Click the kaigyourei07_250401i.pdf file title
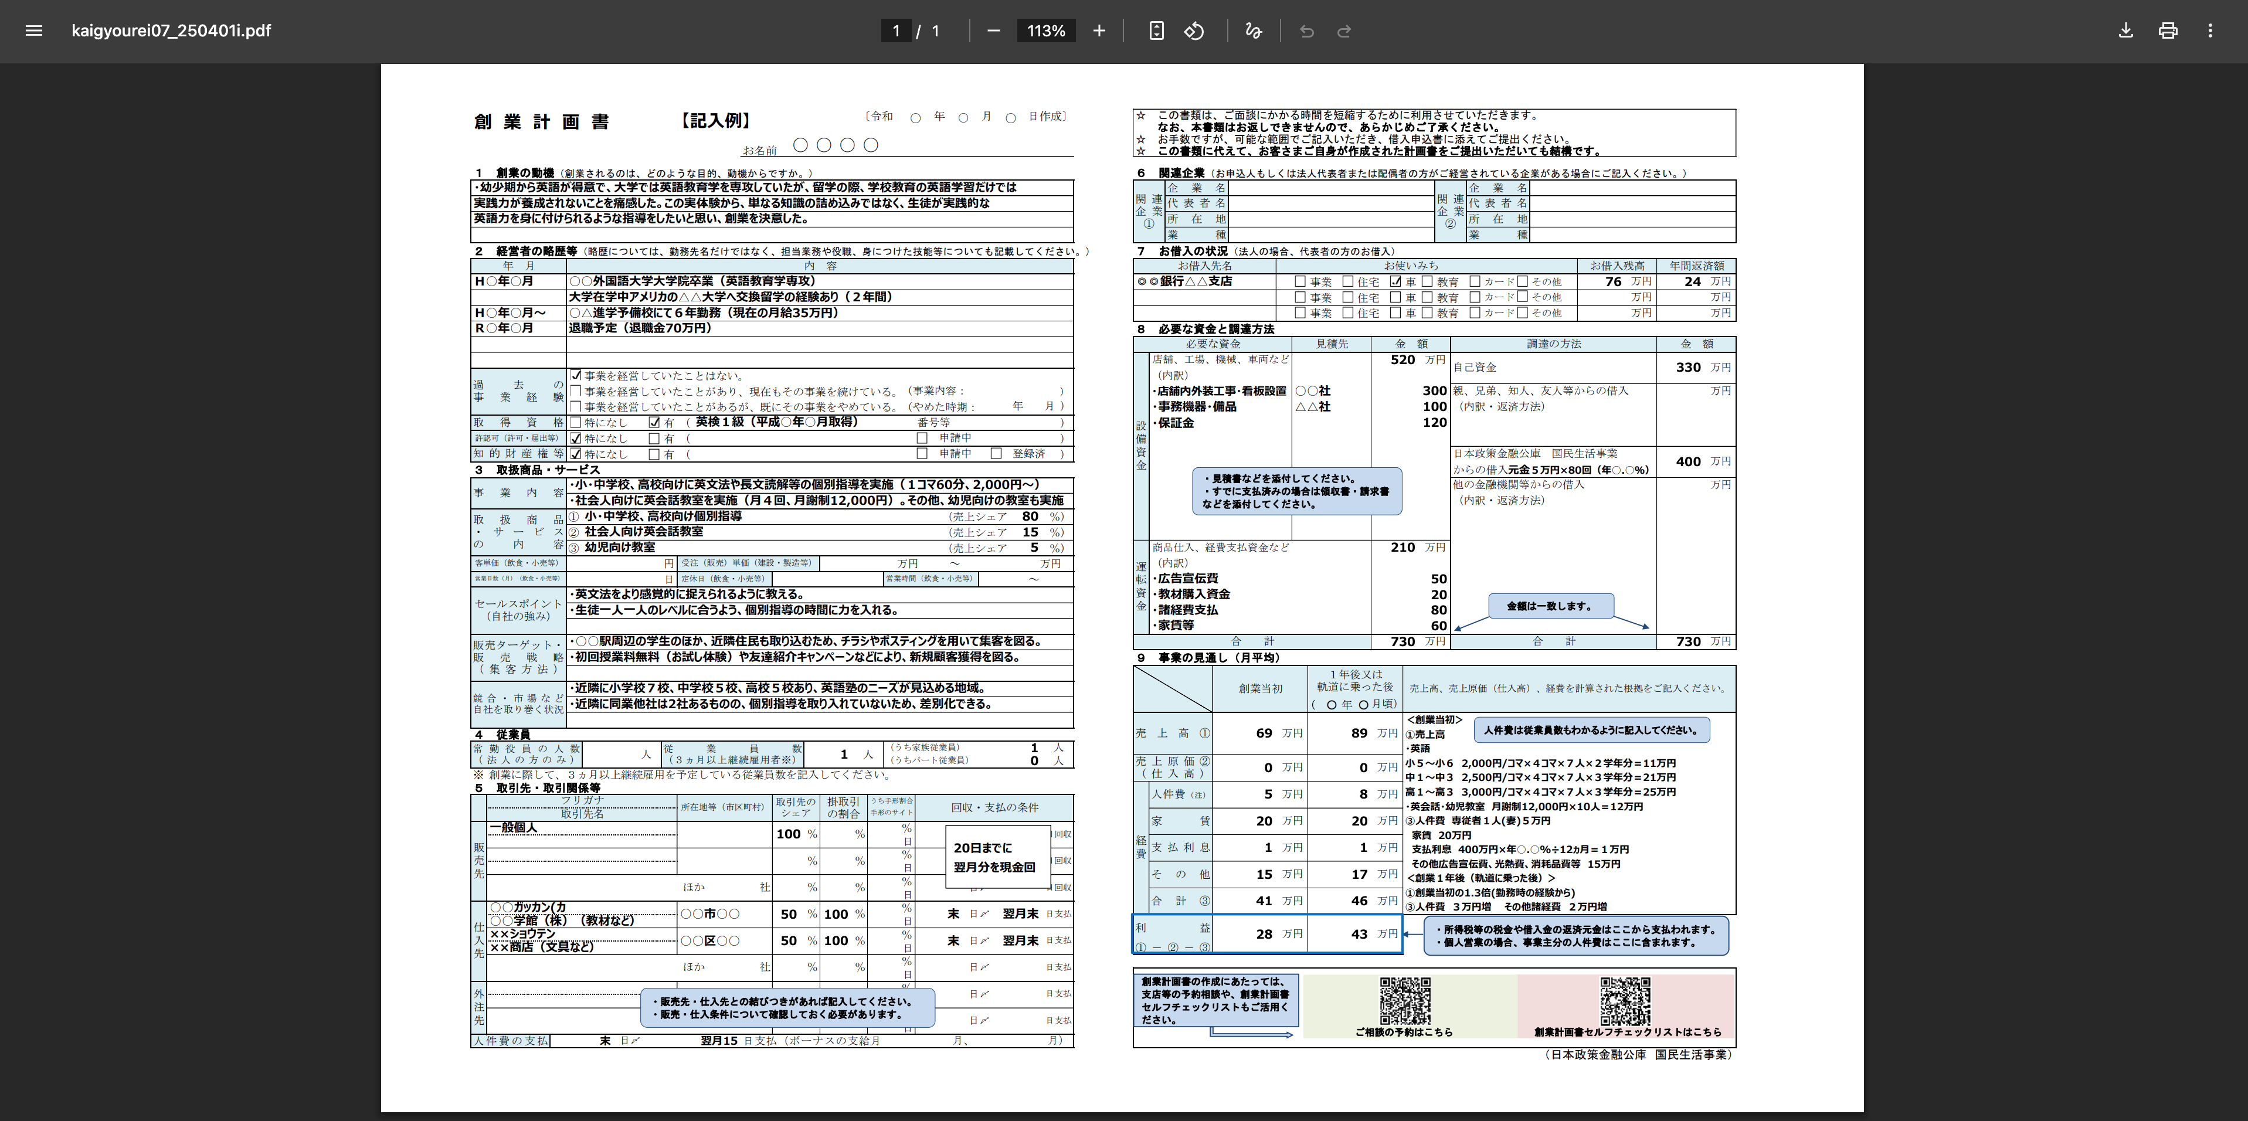 [171, 30]
